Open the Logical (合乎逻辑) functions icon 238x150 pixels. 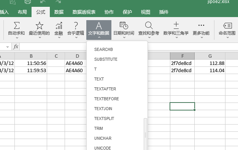tap(76, 25)
